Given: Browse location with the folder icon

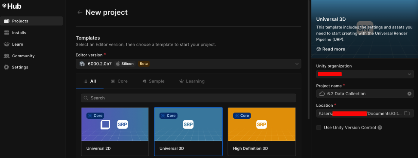Looking at the screenshot, I should 407,113.
